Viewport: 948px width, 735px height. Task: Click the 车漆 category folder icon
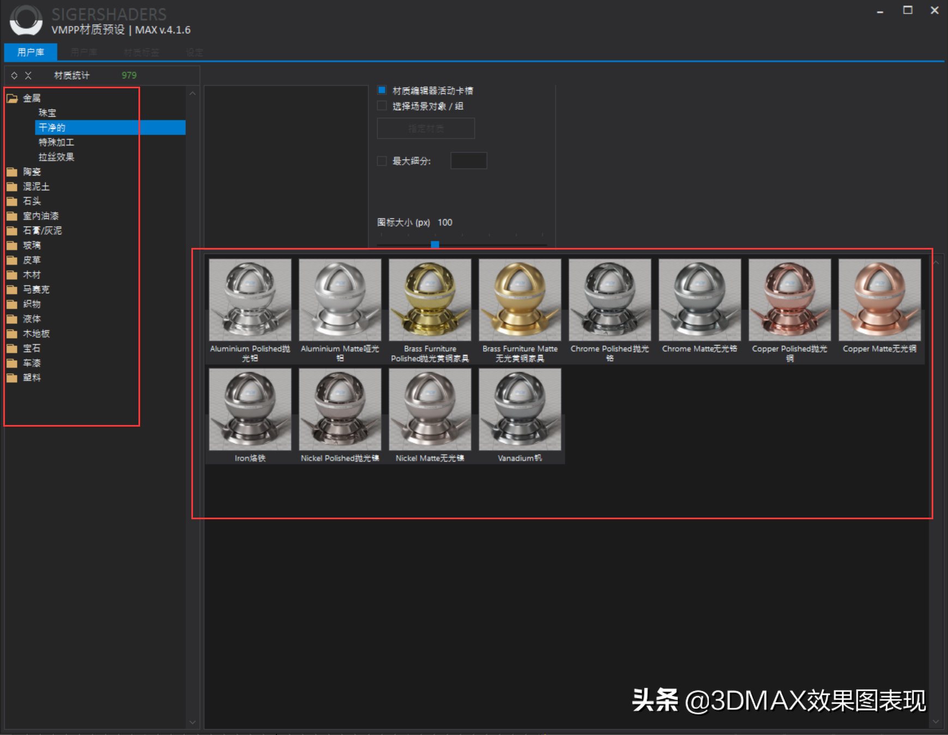coord(13,363)
